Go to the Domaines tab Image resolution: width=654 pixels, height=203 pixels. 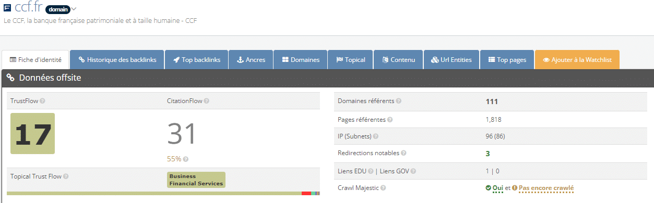click(301, 60)
